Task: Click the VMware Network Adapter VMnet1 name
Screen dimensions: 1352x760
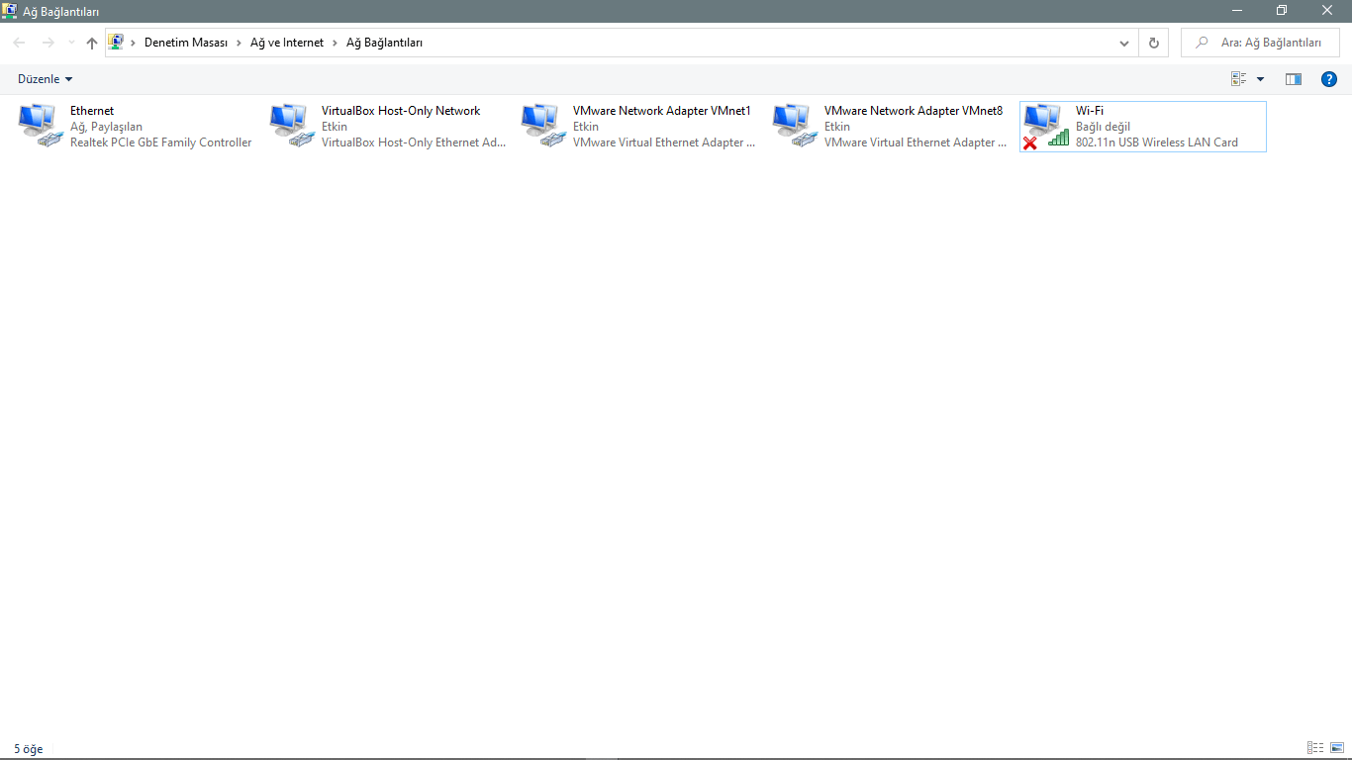Action: click(x=662, y=111)
